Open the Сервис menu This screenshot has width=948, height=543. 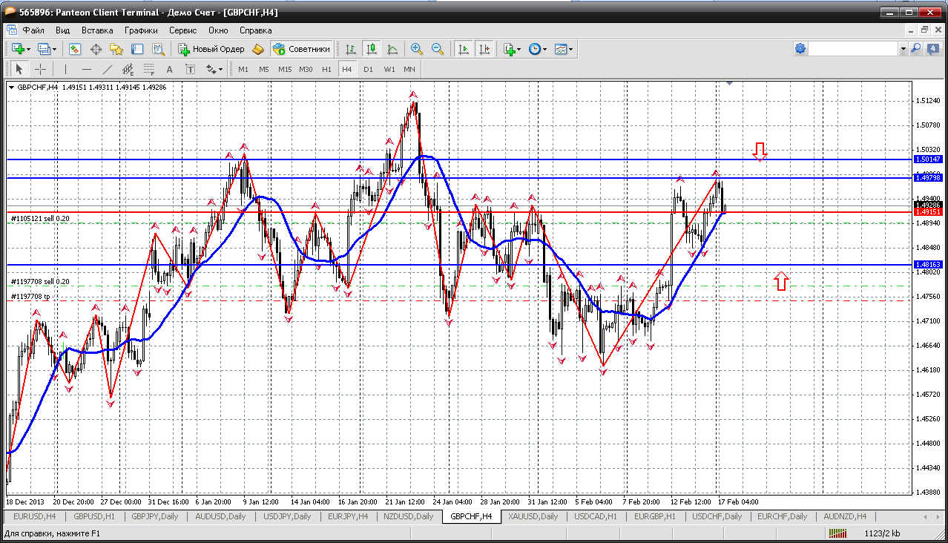(x=182, y=30)
